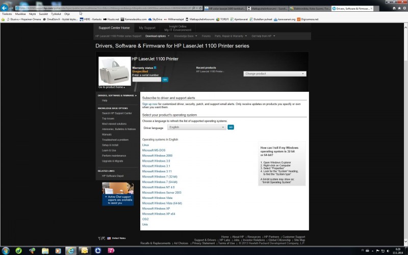The width and height of the screenshot is (408, 255).
Task: Click the IE home icon
Action: point(394,8)
